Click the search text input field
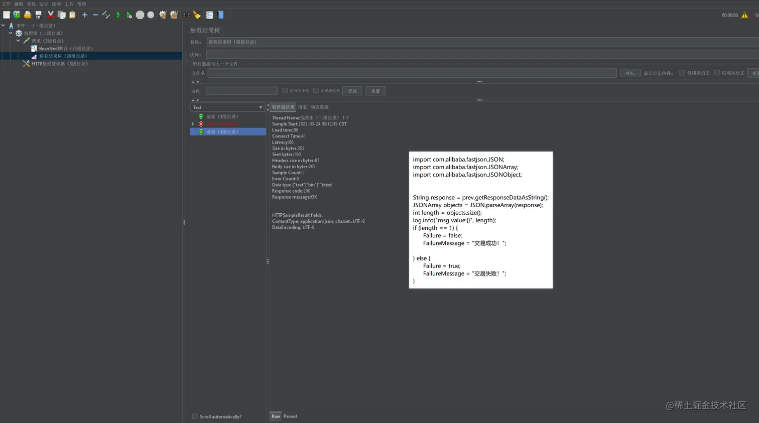The height and width of the screenshot is (423, 759). (241, 91)
